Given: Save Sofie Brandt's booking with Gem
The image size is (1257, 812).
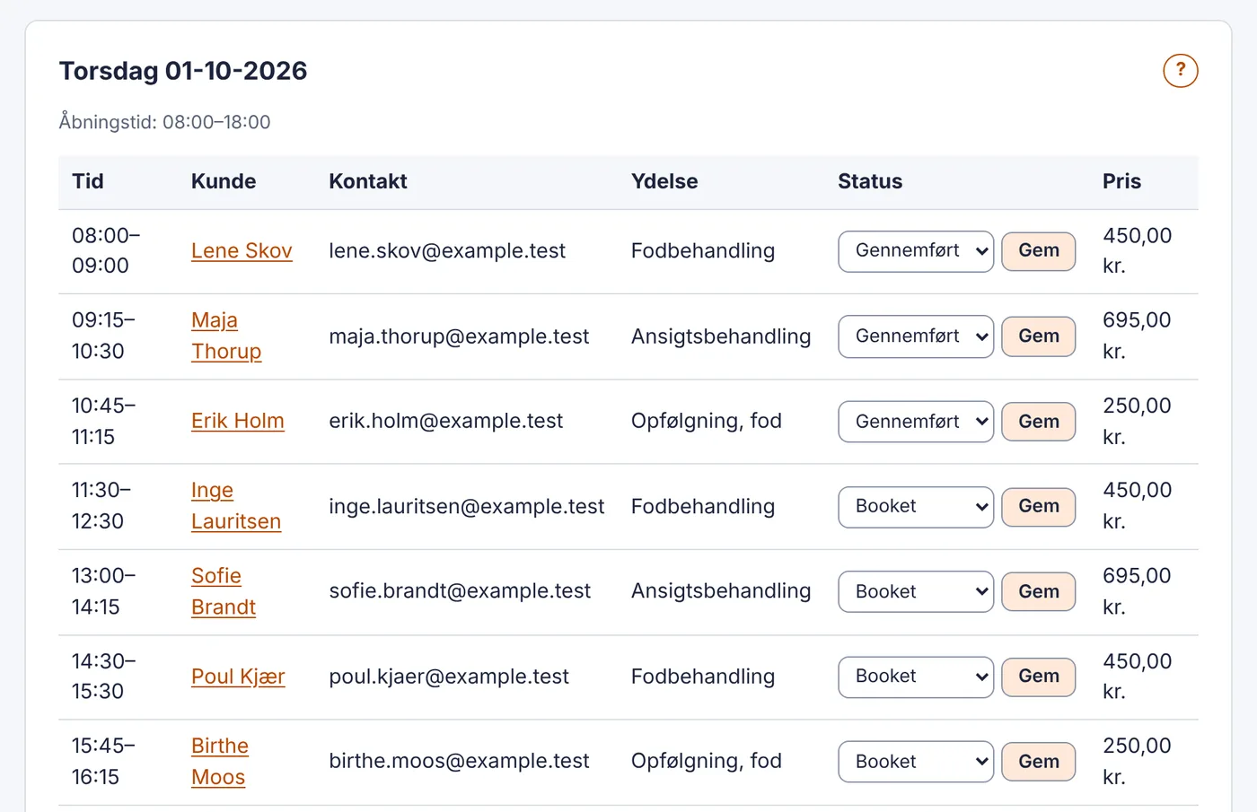Looking at the screenshot, I should (1039, 592).
